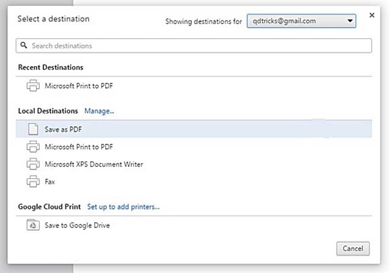The height and width of the screenshot is (273, 390).
Task: Select Save to Google Drive
Action: (x=77, y=225)
